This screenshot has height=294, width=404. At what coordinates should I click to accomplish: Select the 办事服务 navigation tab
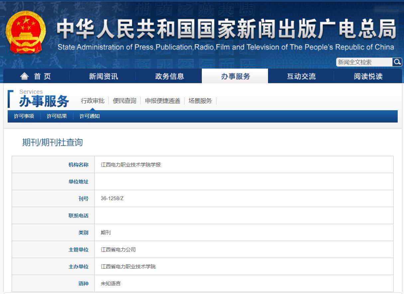click(235, 76)
